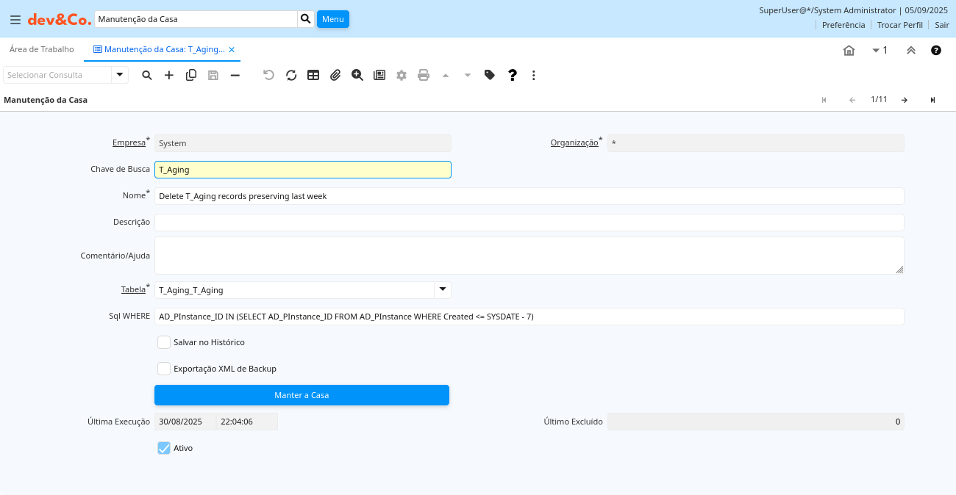Open attachments with the paperclip icon
This screenshot has height=495, width=956.
click(x=335, y=75)
